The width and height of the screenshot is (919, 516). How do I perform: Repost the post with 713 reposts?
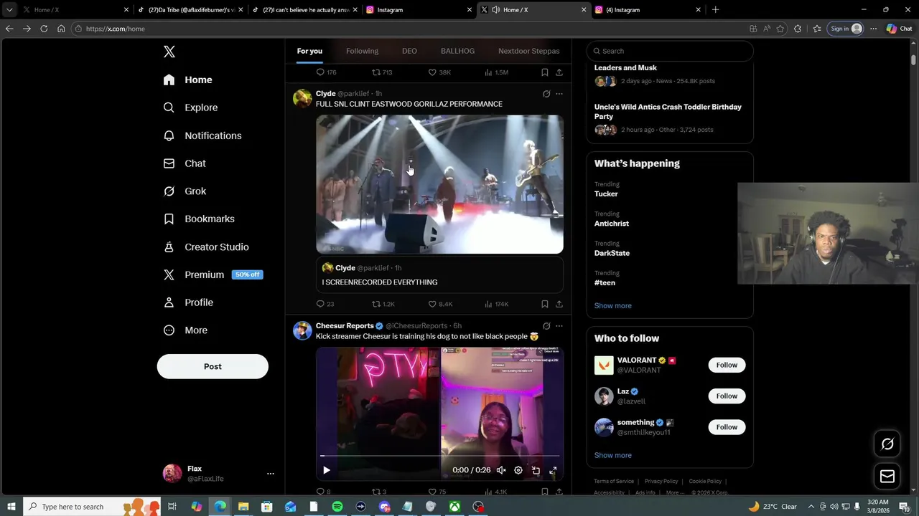(382, 72)
